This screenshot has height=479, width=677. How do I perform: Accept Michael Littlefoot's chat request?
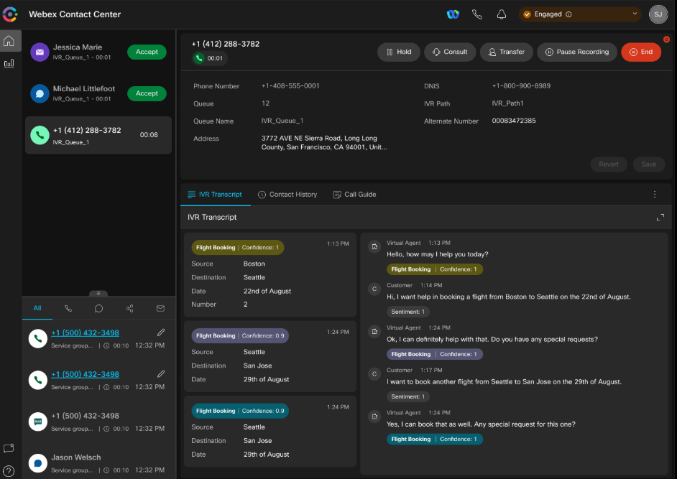(147, 93)
